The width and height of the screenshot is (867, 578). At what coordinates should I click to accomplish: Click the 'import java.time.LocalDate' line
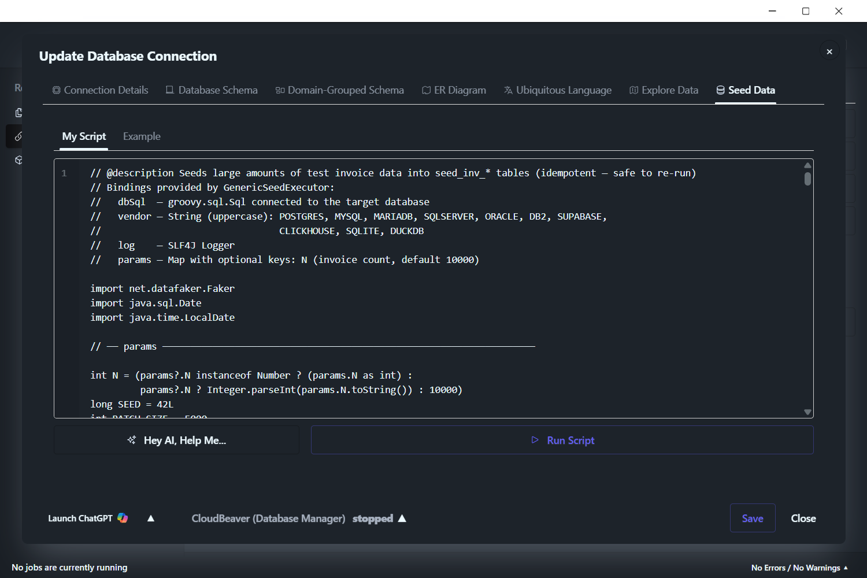tap(162, 317)
